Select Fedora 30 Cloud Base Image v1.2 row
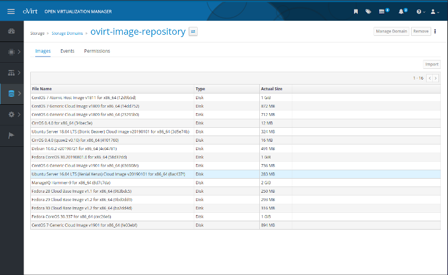 pyautogui.click(x=235, y=208)
